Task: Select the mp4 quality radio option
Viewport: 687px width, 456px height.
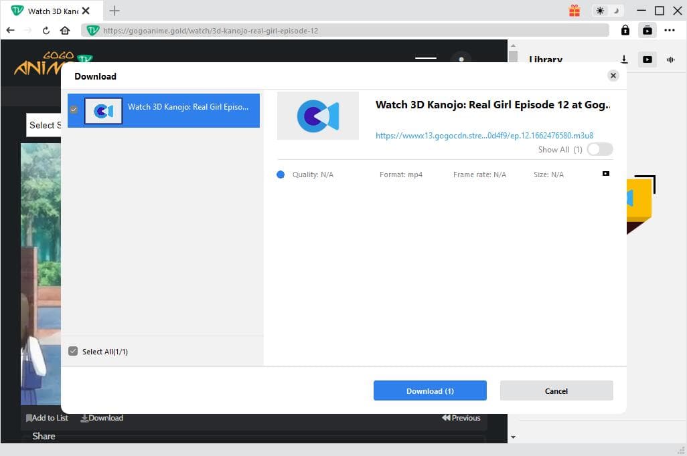Action: (x=281, y=175)
